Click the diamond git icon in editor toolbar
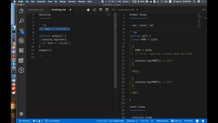Image resolution: width=218 pixels, height=123 pixels. (88, 10)
